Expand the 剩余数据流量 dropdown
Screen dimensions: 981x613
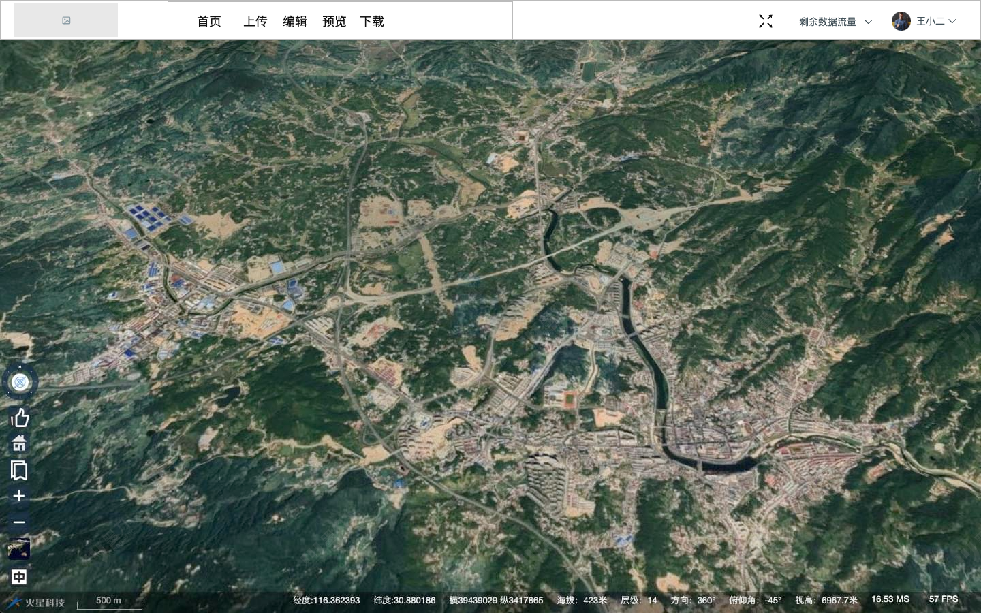coord(835,22)
